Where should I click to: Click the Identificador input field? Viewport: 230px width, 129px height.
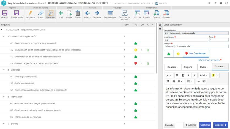point(186,40)
